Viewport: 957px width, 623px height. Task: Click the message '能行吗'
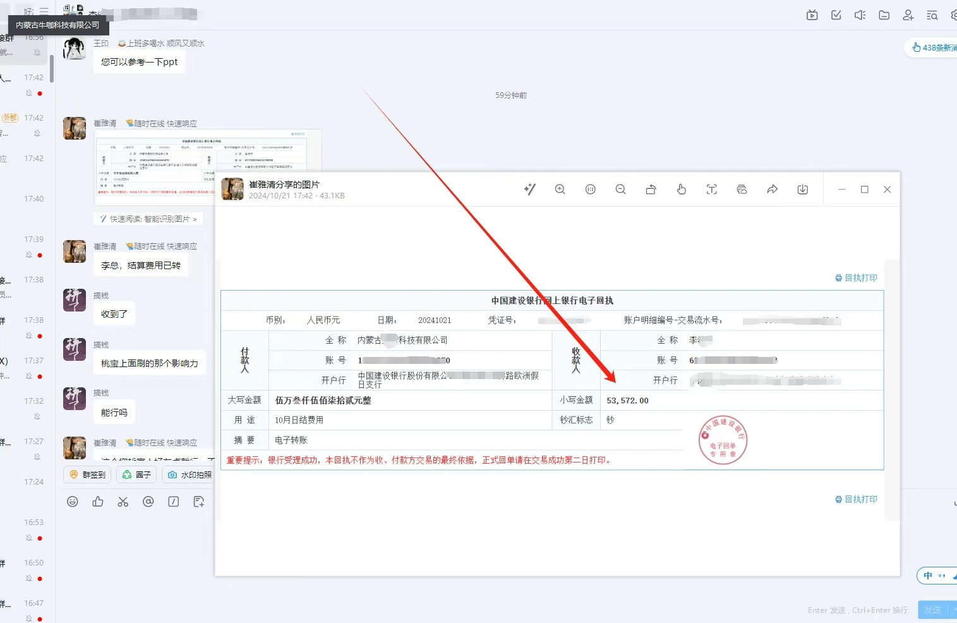click(x=114, y=413)
